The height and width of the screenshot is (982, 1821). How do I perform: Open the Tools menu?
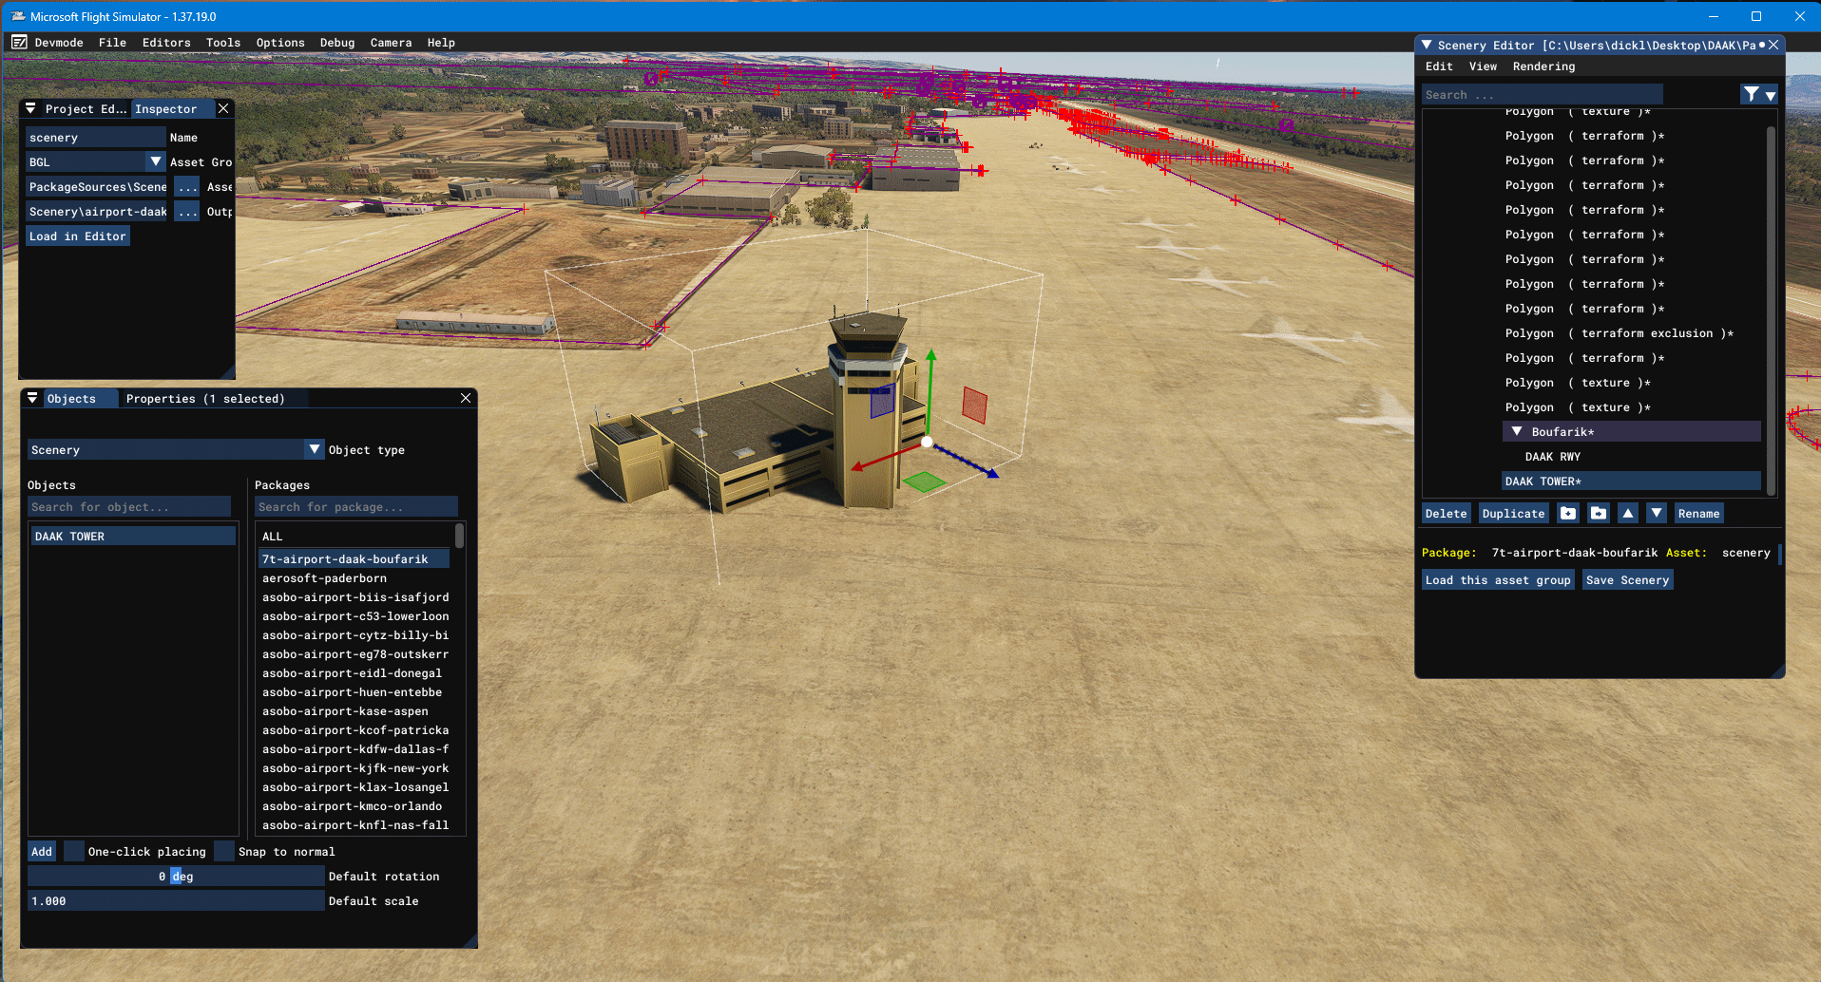pyautogui.click(x=223, y=43)
